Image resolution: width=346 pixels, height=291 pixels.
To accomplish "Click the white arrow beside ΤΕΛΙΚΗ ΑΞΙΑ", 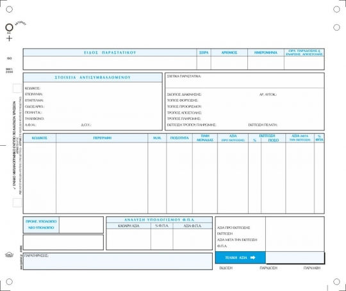I will point(253,258).
